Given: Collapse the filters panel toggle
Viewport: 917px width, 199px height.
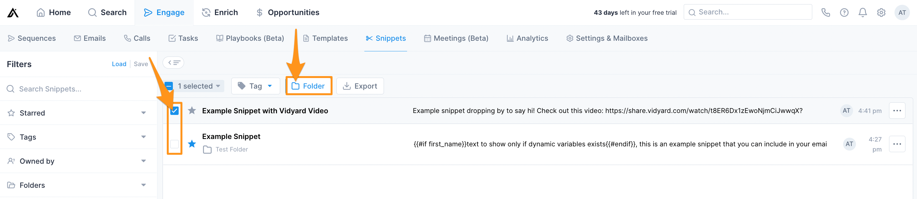Looking at the screenshot, I should (x=174, y=63).
